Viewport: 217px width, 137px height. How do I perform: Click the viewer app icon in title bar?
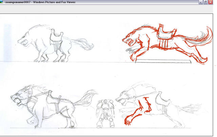pos(1,2)
